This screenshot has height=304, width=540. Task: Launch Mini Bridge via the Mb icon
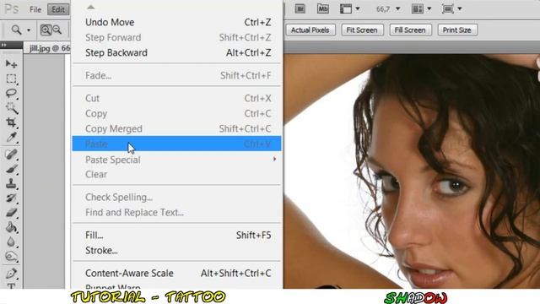322,9
